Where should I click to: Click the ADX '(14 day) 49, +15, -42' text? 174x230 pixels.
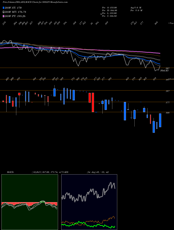pyautogui.click(x=98, y=172)
